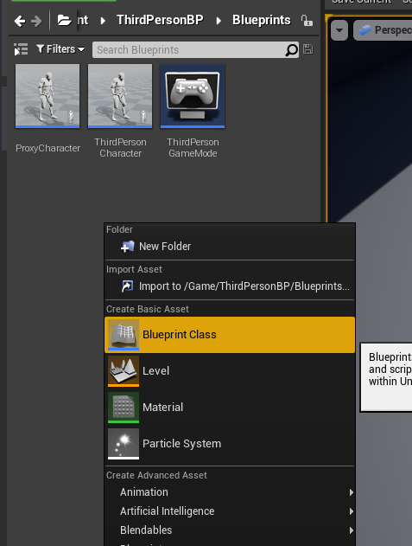Select the ThirdPerson Character asset thumbnail
This screenshot has width=412, height=546.
[120, 96]
